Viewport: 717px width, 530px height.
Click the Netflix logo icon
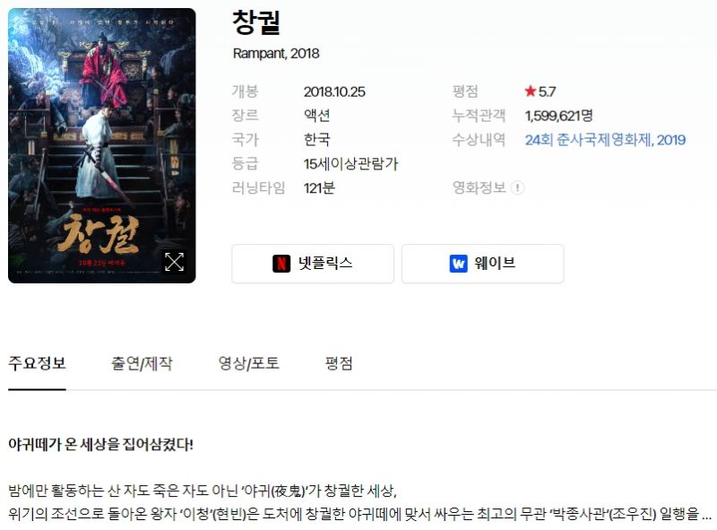(281, 264)
